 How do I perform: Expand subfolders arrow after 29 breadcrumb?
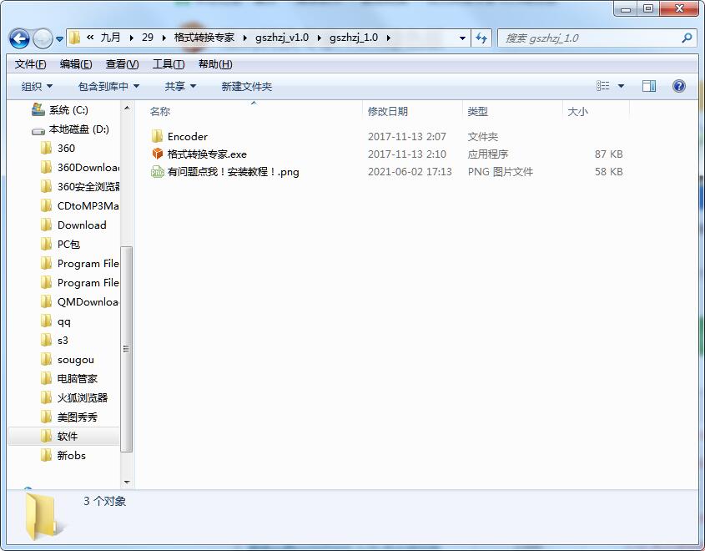click(x=164, y=38)
